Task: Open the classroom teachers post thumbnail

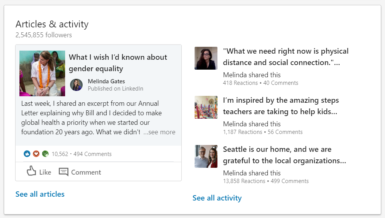Action: point(206,107)
